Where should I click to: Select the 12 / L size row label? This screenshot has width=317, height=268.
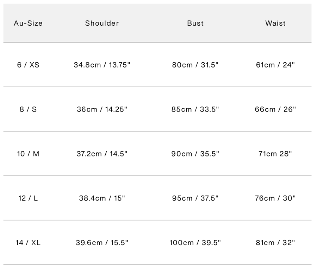coord(28,198)
